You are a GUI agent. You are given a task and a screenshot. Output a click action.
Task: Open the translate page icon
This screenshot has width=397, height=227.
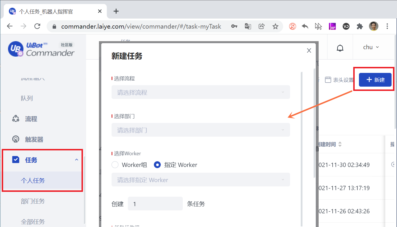click(248, 26)
